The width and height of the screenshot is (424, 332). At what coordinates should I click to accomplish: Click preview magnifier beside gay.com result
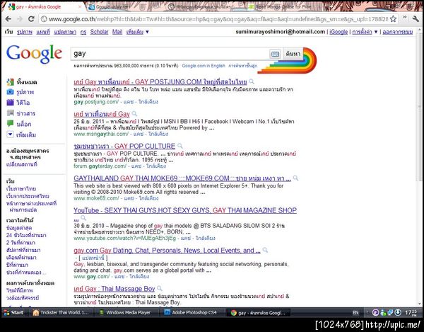click(265, 250)
